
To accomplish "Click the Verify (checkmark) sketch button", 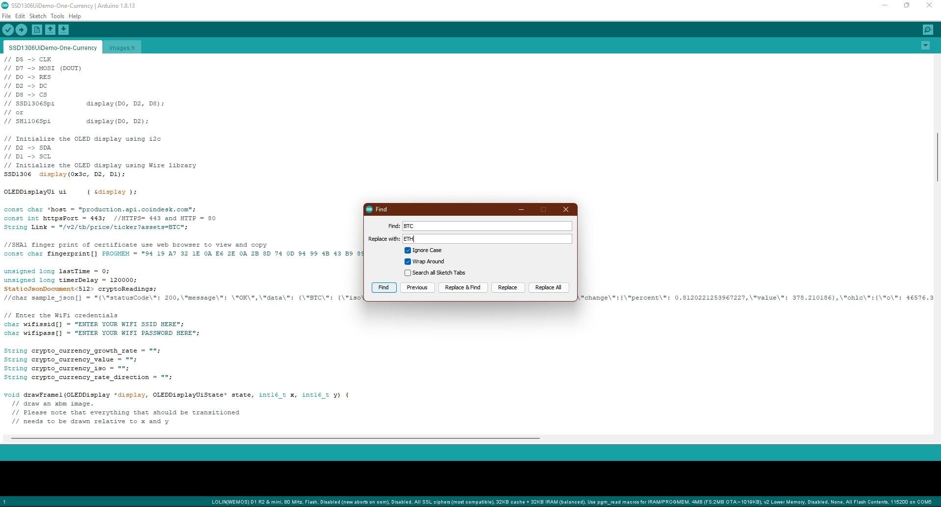I will 8,29.
